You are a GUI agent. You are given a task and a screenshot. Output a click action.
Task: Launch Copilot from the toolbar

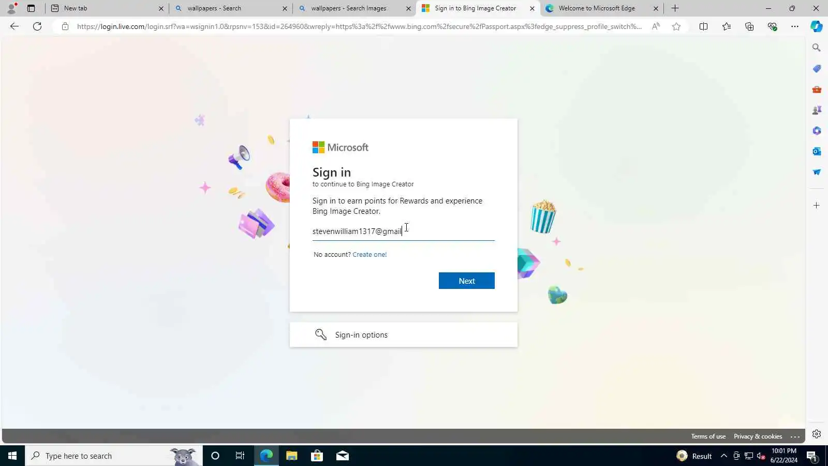click(x=817, y=26)
